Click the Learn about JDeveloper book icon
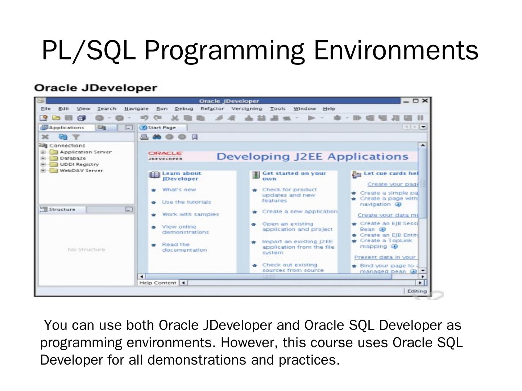Screen dimensions: 522x391 click(154, 175)
